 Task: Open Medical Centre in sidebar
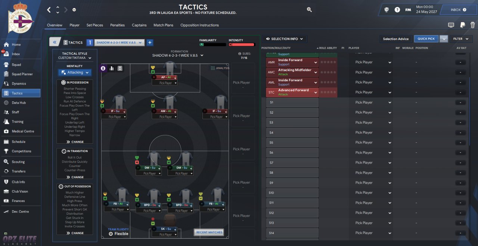coord(21,131)
